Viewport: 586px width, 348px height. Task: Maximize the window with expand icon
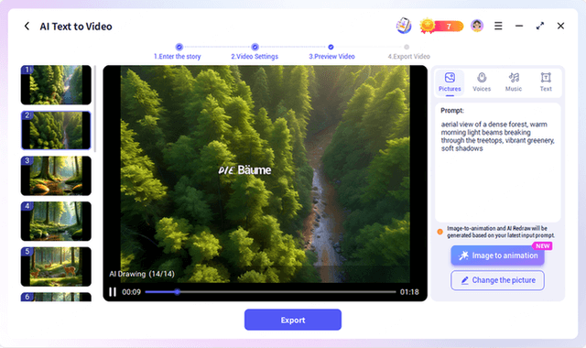(539, 26)
